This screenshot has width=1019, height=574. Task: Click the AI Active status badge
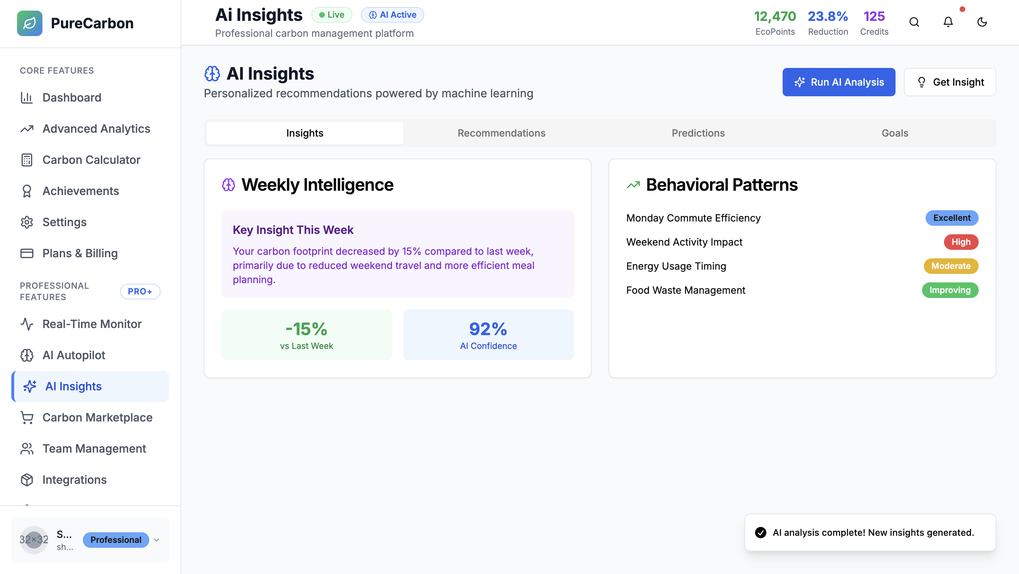392,15
